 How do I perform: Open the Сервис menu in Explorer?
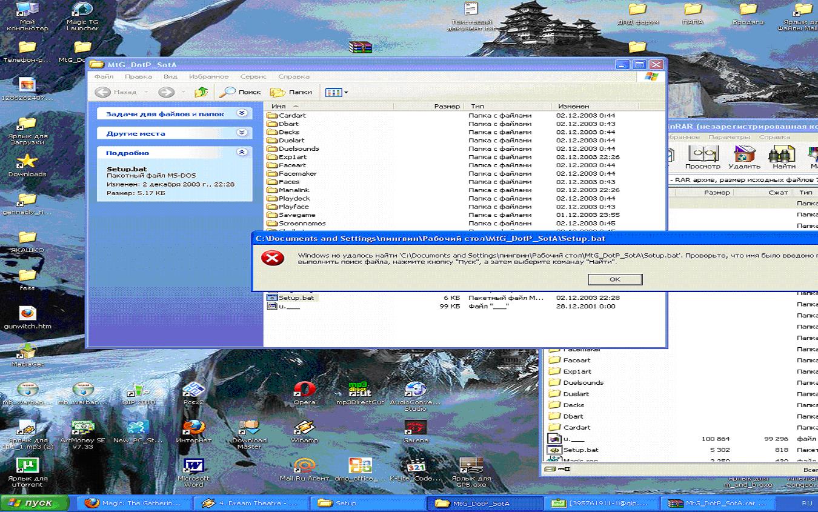253,76
